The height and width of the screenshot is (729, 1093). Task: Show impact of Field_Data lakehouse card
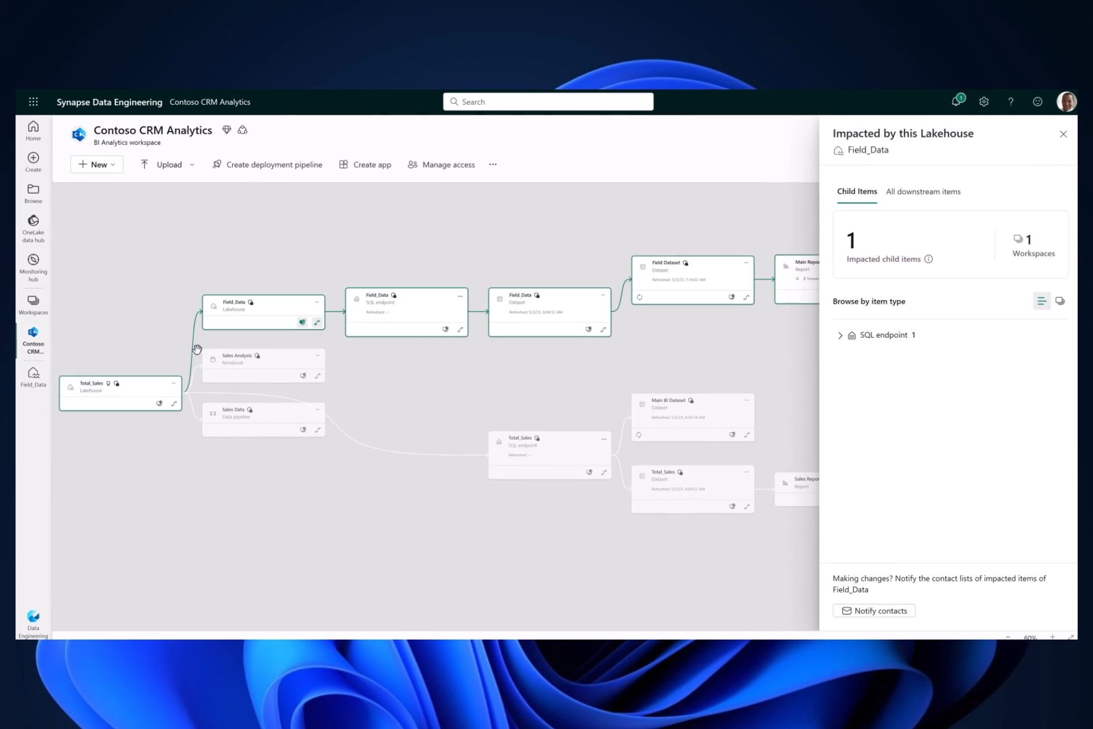[x=302, y=322]
